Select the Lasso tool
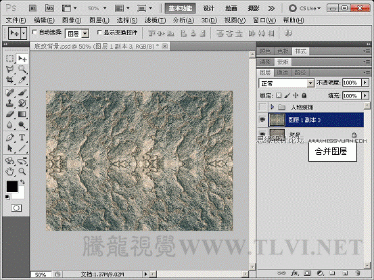The image size is (374, 280). click(9, 69)
